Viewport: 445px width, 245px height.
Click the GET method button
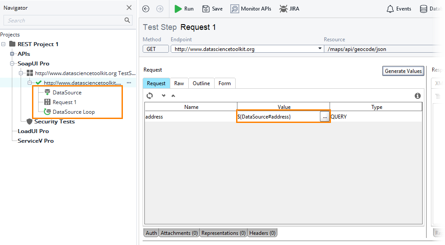156,49
